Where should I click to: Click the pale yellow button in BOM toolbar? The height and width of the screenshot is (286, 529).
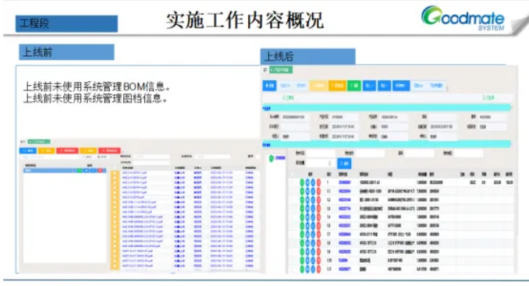pyautogui.click(x=318, y=86)
